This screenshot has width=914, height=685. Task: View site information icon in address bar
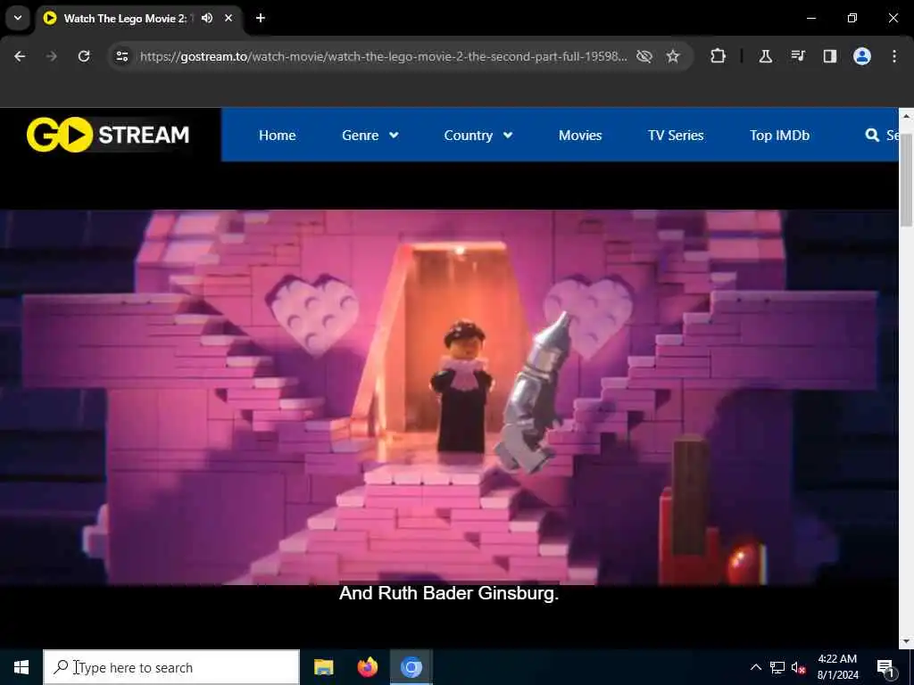click(121, 56)
